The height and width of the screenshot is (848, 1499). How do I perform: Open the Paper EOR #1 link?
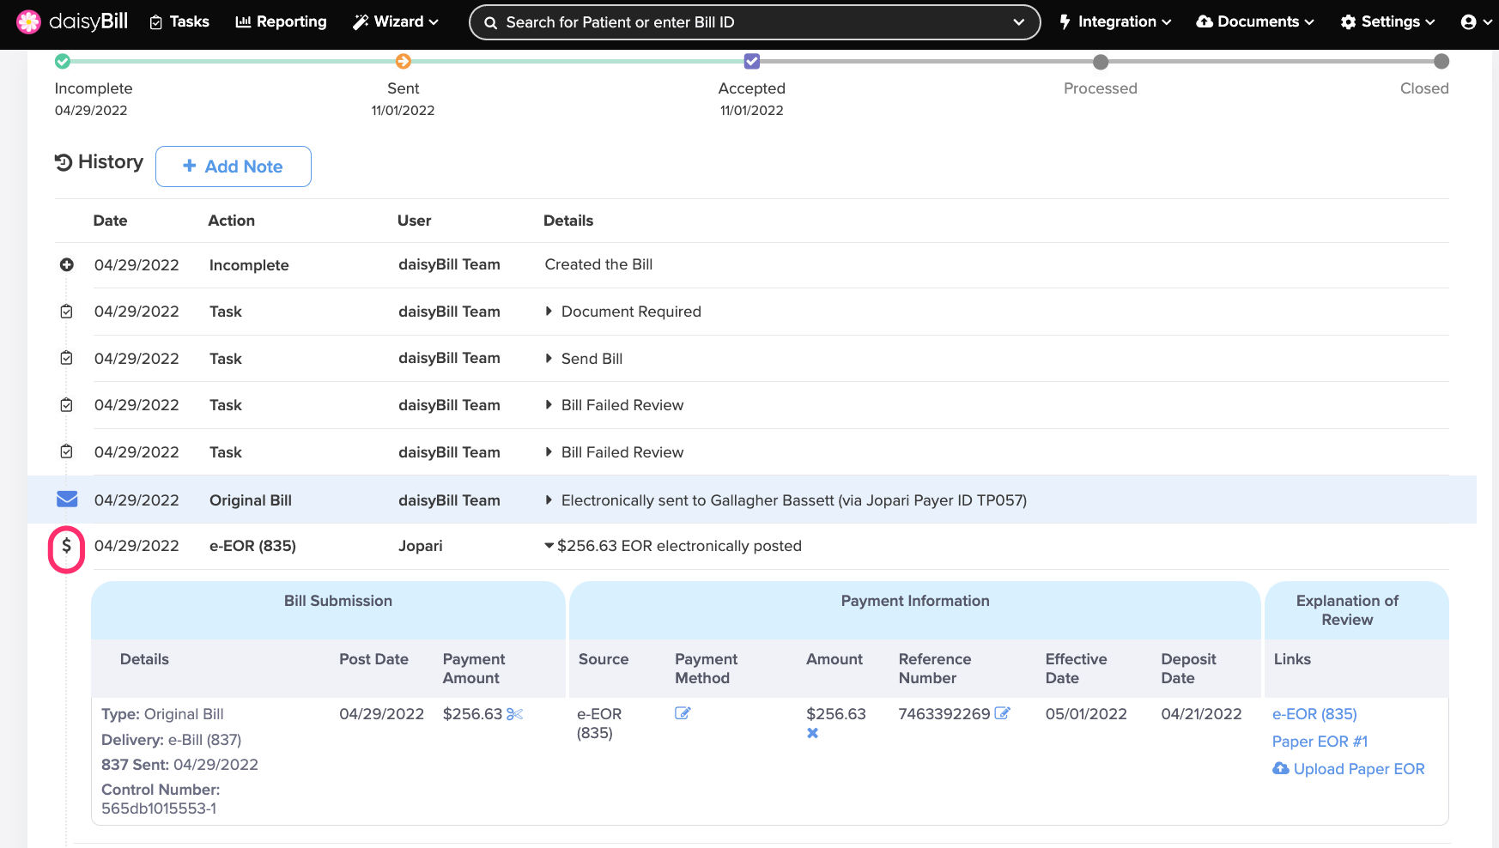[x=1319, y=742]
